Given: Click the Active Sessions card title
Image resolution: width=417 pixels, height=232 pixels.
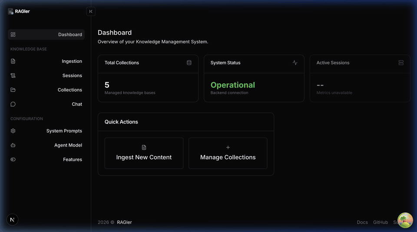Looking at the screenshot, I should (333, 62).
